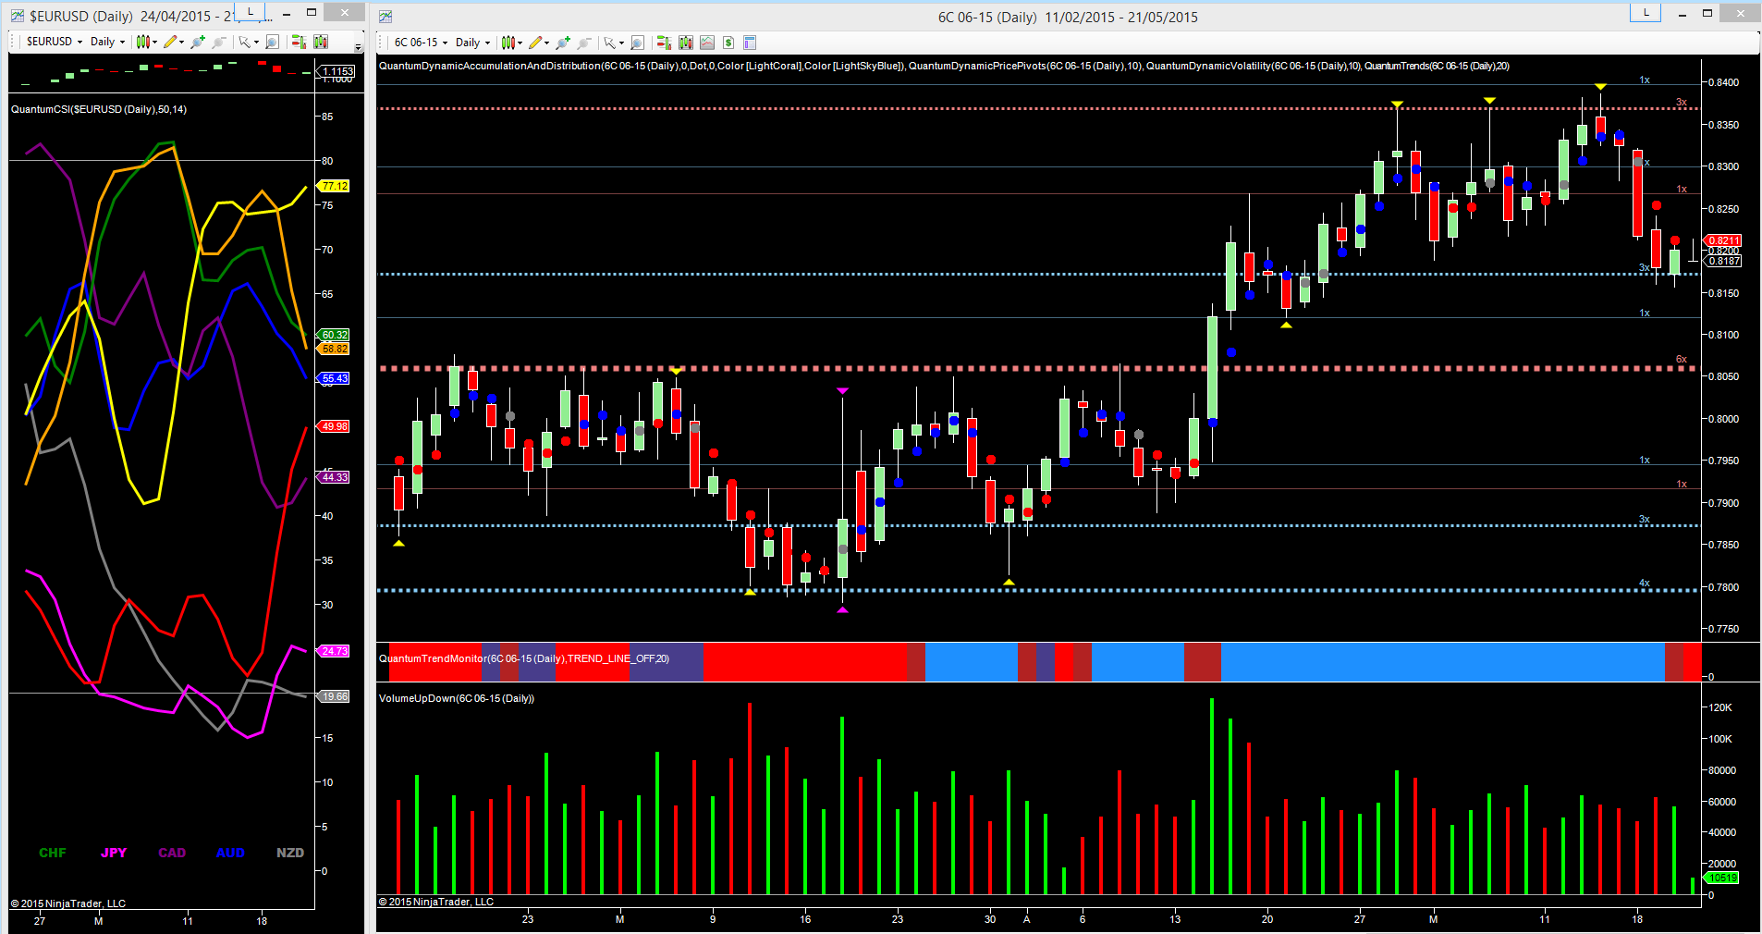Viewport: 1762px width, 934px height.
Task: Click the L link button in the 6C 06-15 title bar
Action: 1646,12
